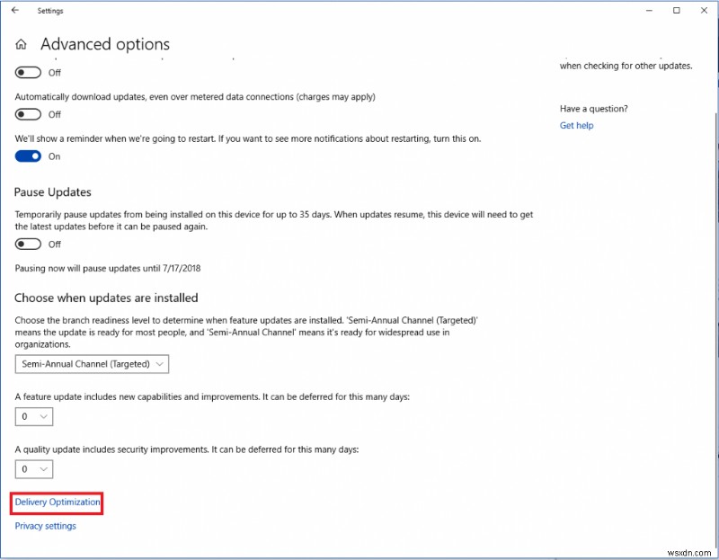Screen dimensions: 719x560
Task: Toggle on the topmost Off switch
Action: tap(28, 72)
